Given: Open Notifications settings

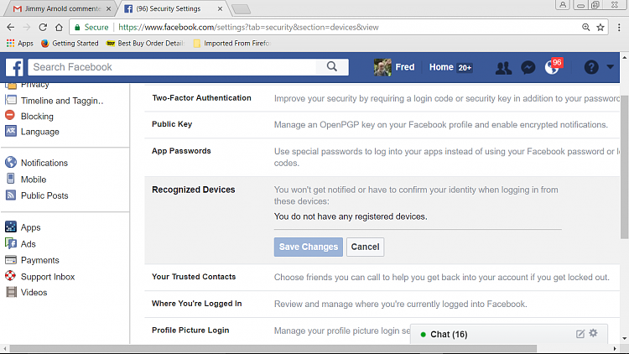Looking at the screenshot, I should click(x=44, y=163).
